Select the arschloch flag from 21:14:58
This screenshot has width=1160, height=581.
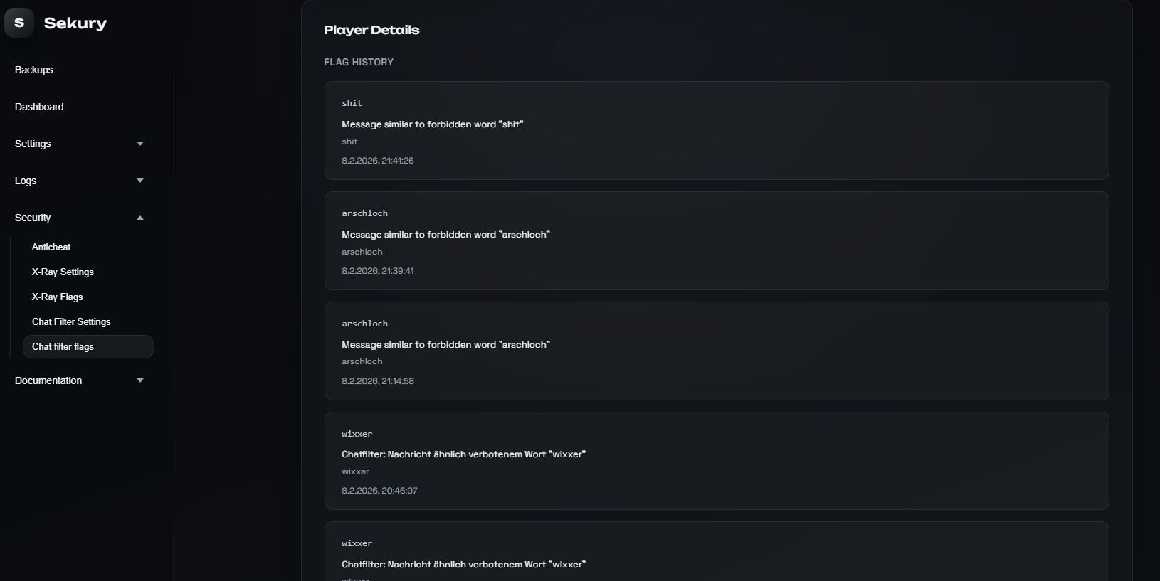click(x=716, y=351)
